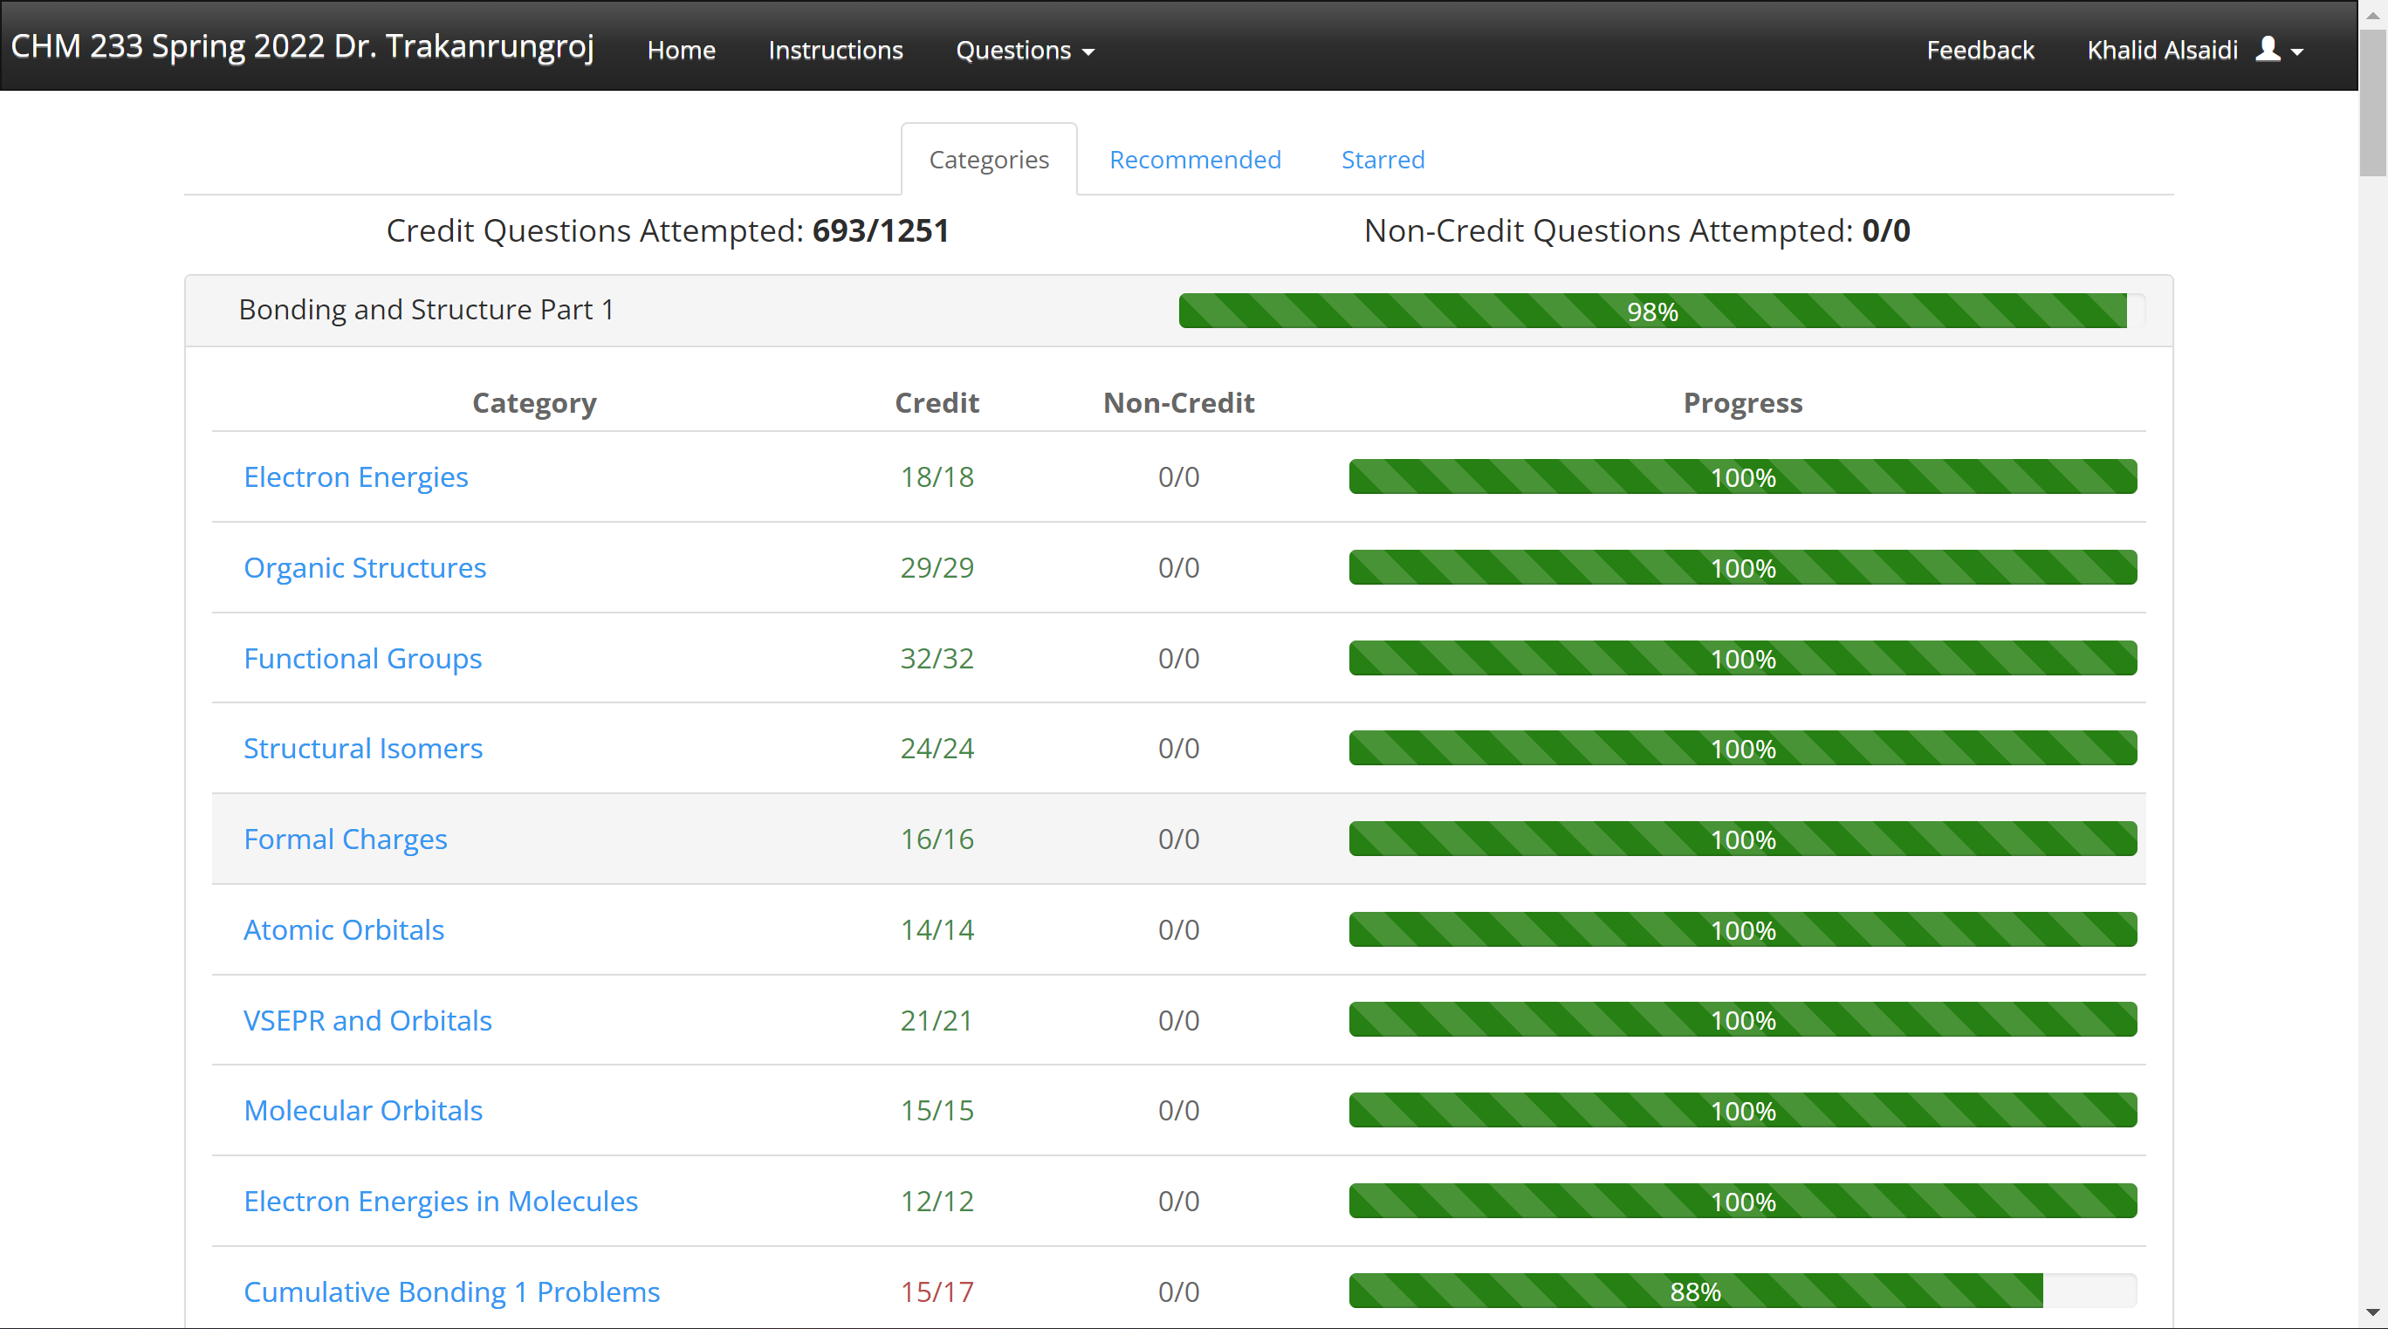
Task: Click the scrollbar down arrow
Action: (x=2372, y=1312)
